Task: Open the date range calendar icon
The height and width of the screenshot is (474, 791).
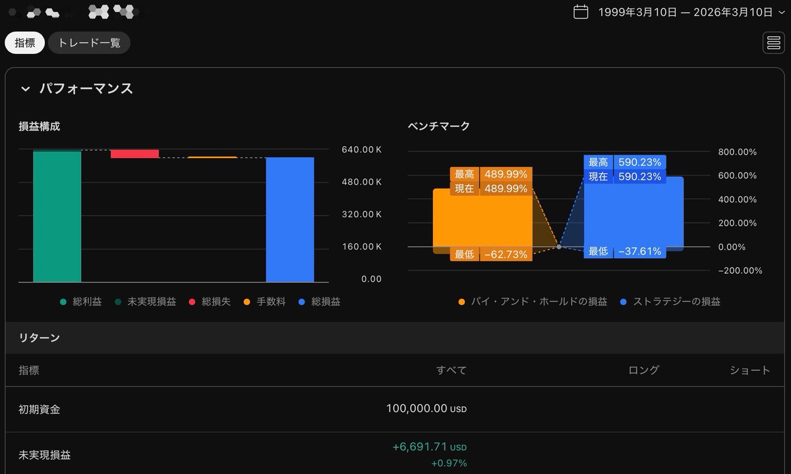Action: coord(581,12)
